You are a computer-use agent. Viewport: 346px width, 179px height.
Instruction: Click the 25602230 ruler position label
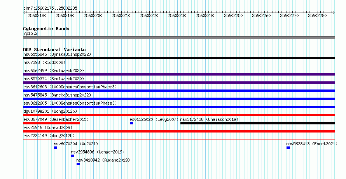coord(177,15)
